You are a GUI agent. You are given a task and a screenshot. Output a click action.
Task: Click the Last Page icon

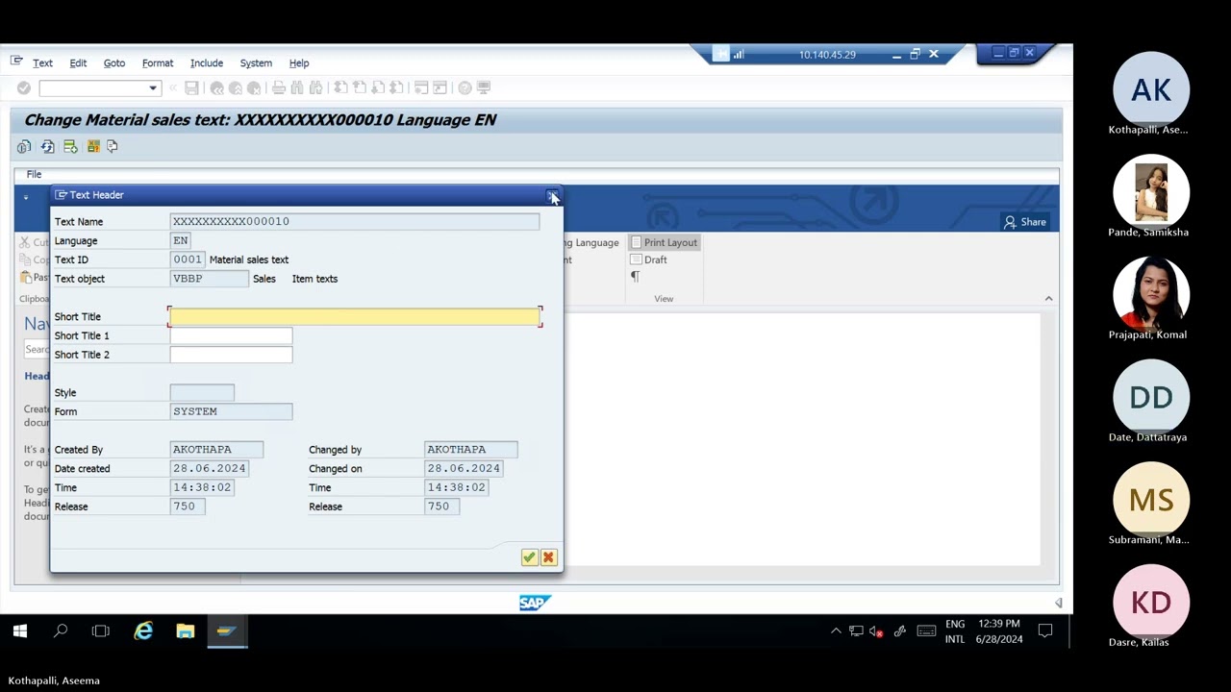click(396, 87)
